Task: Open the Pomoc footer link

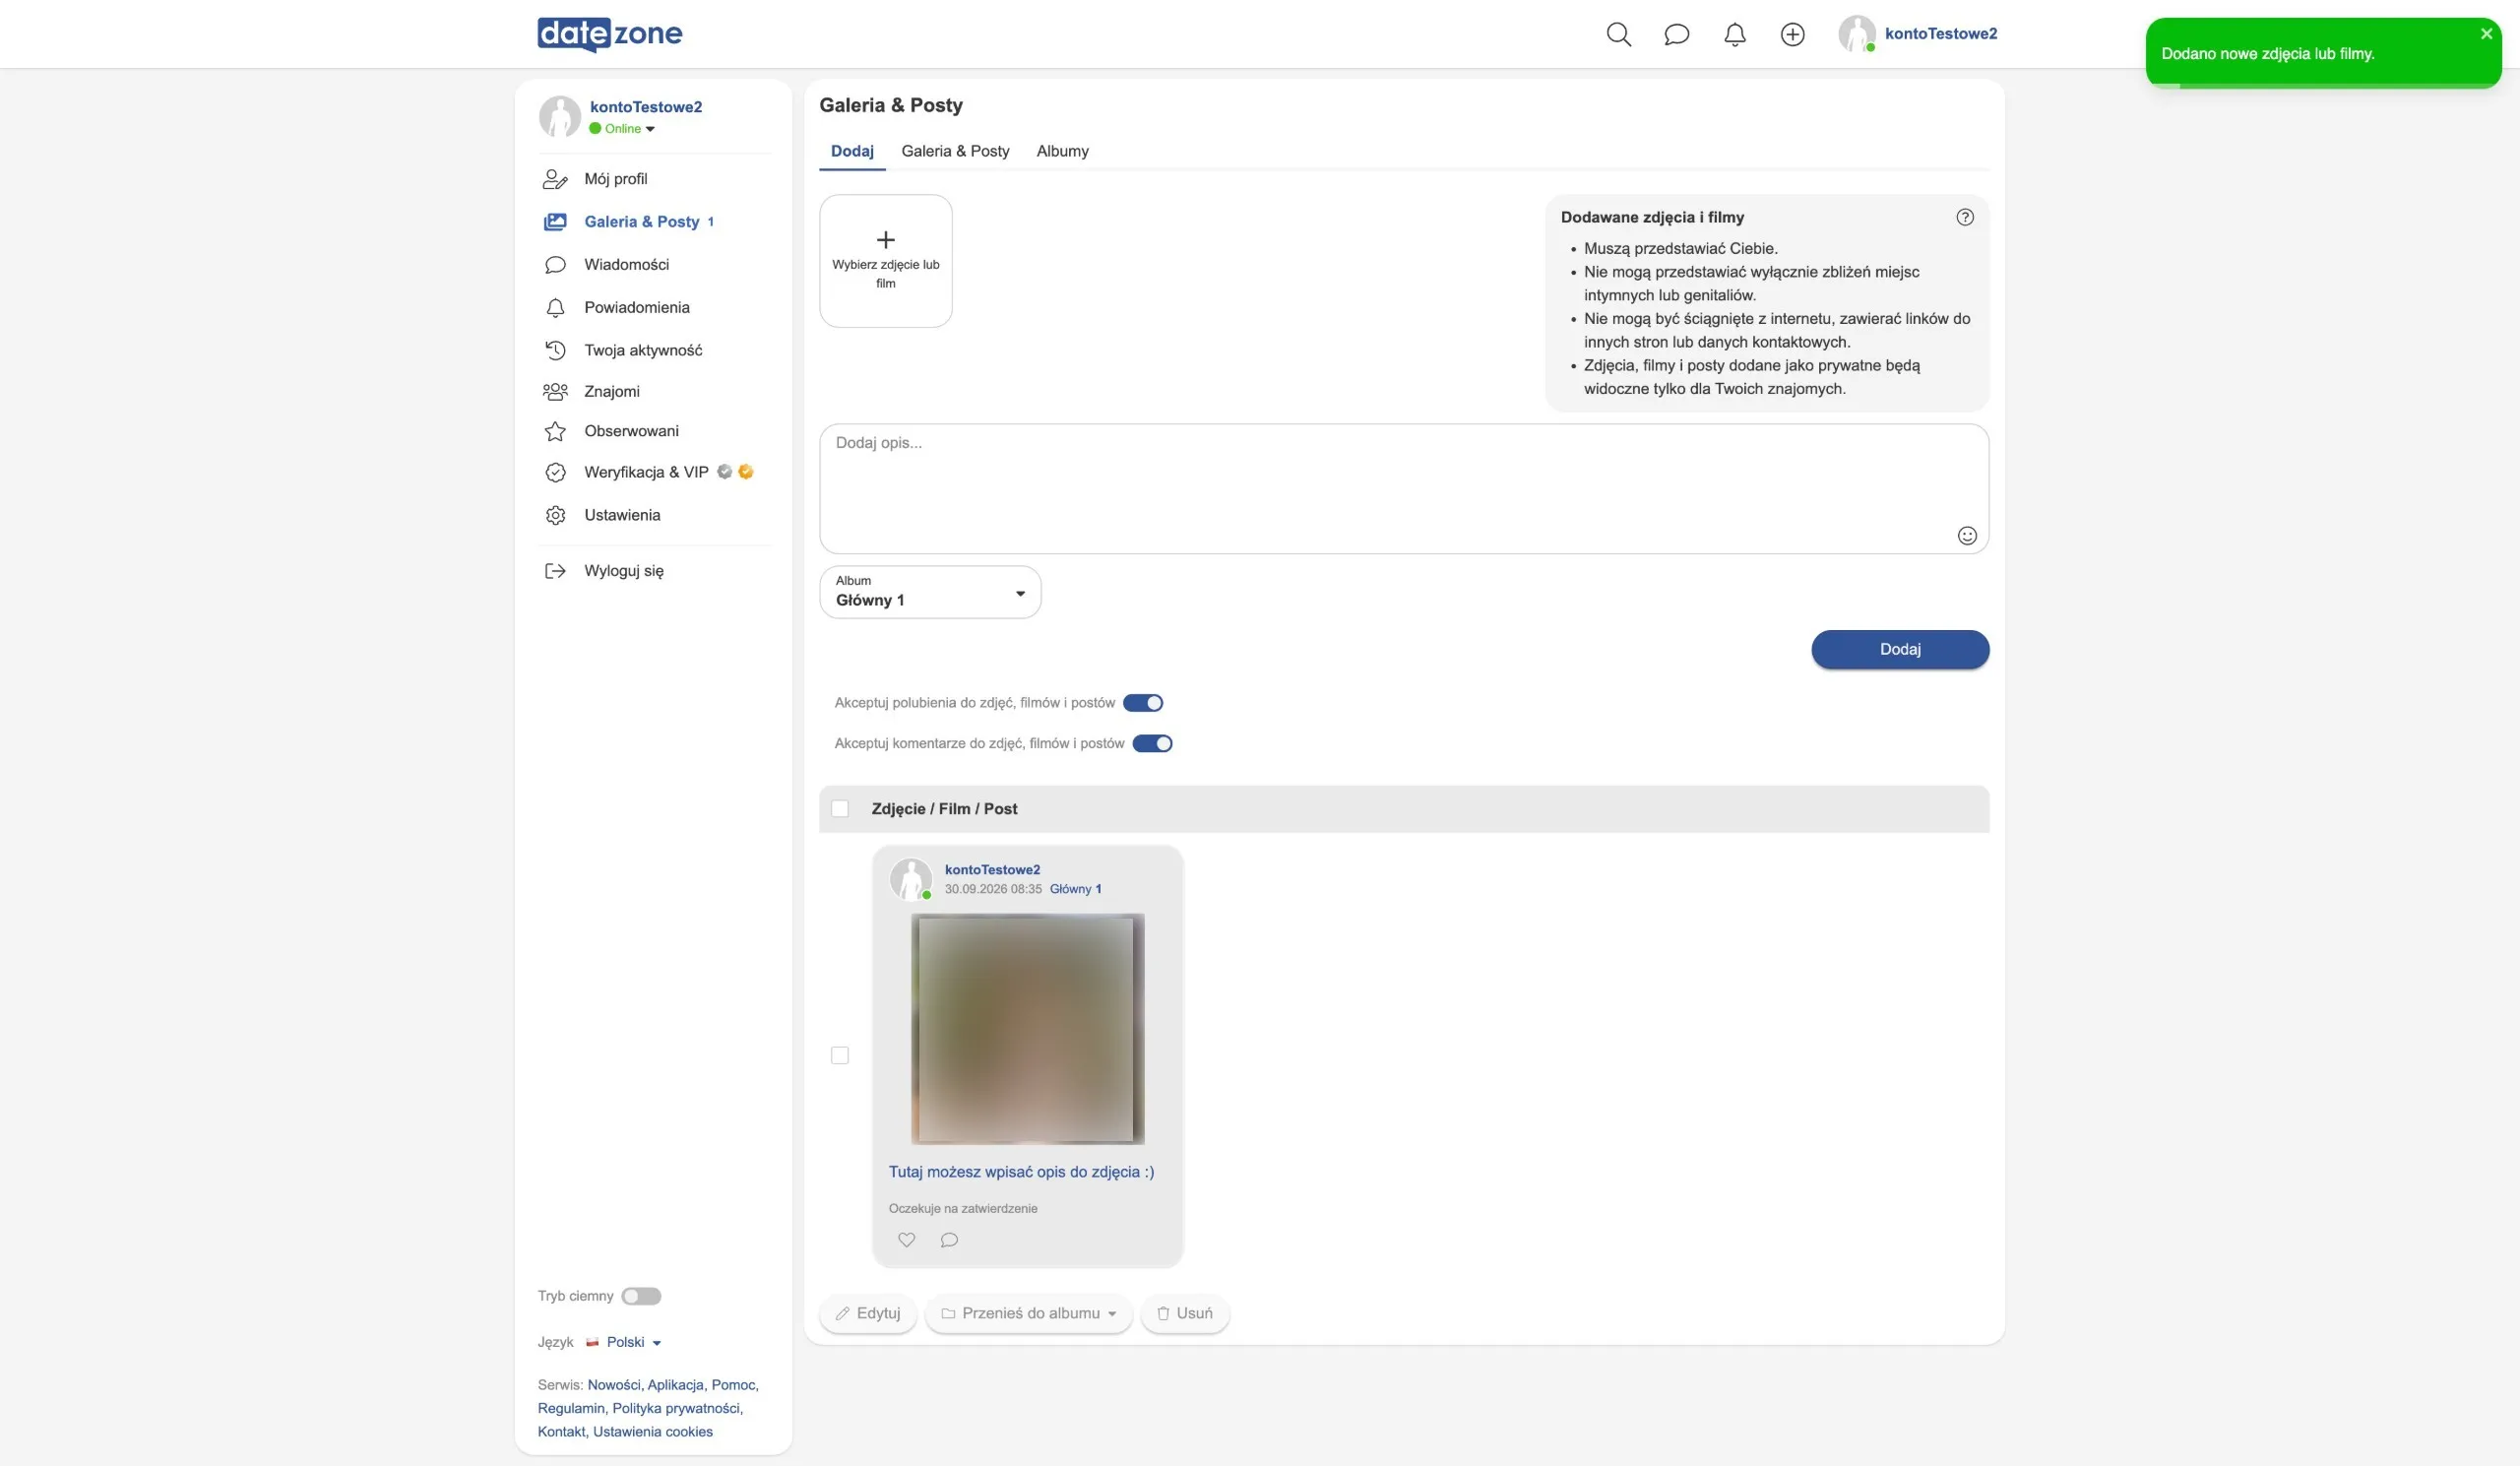Action: [x=733, y=1385]
